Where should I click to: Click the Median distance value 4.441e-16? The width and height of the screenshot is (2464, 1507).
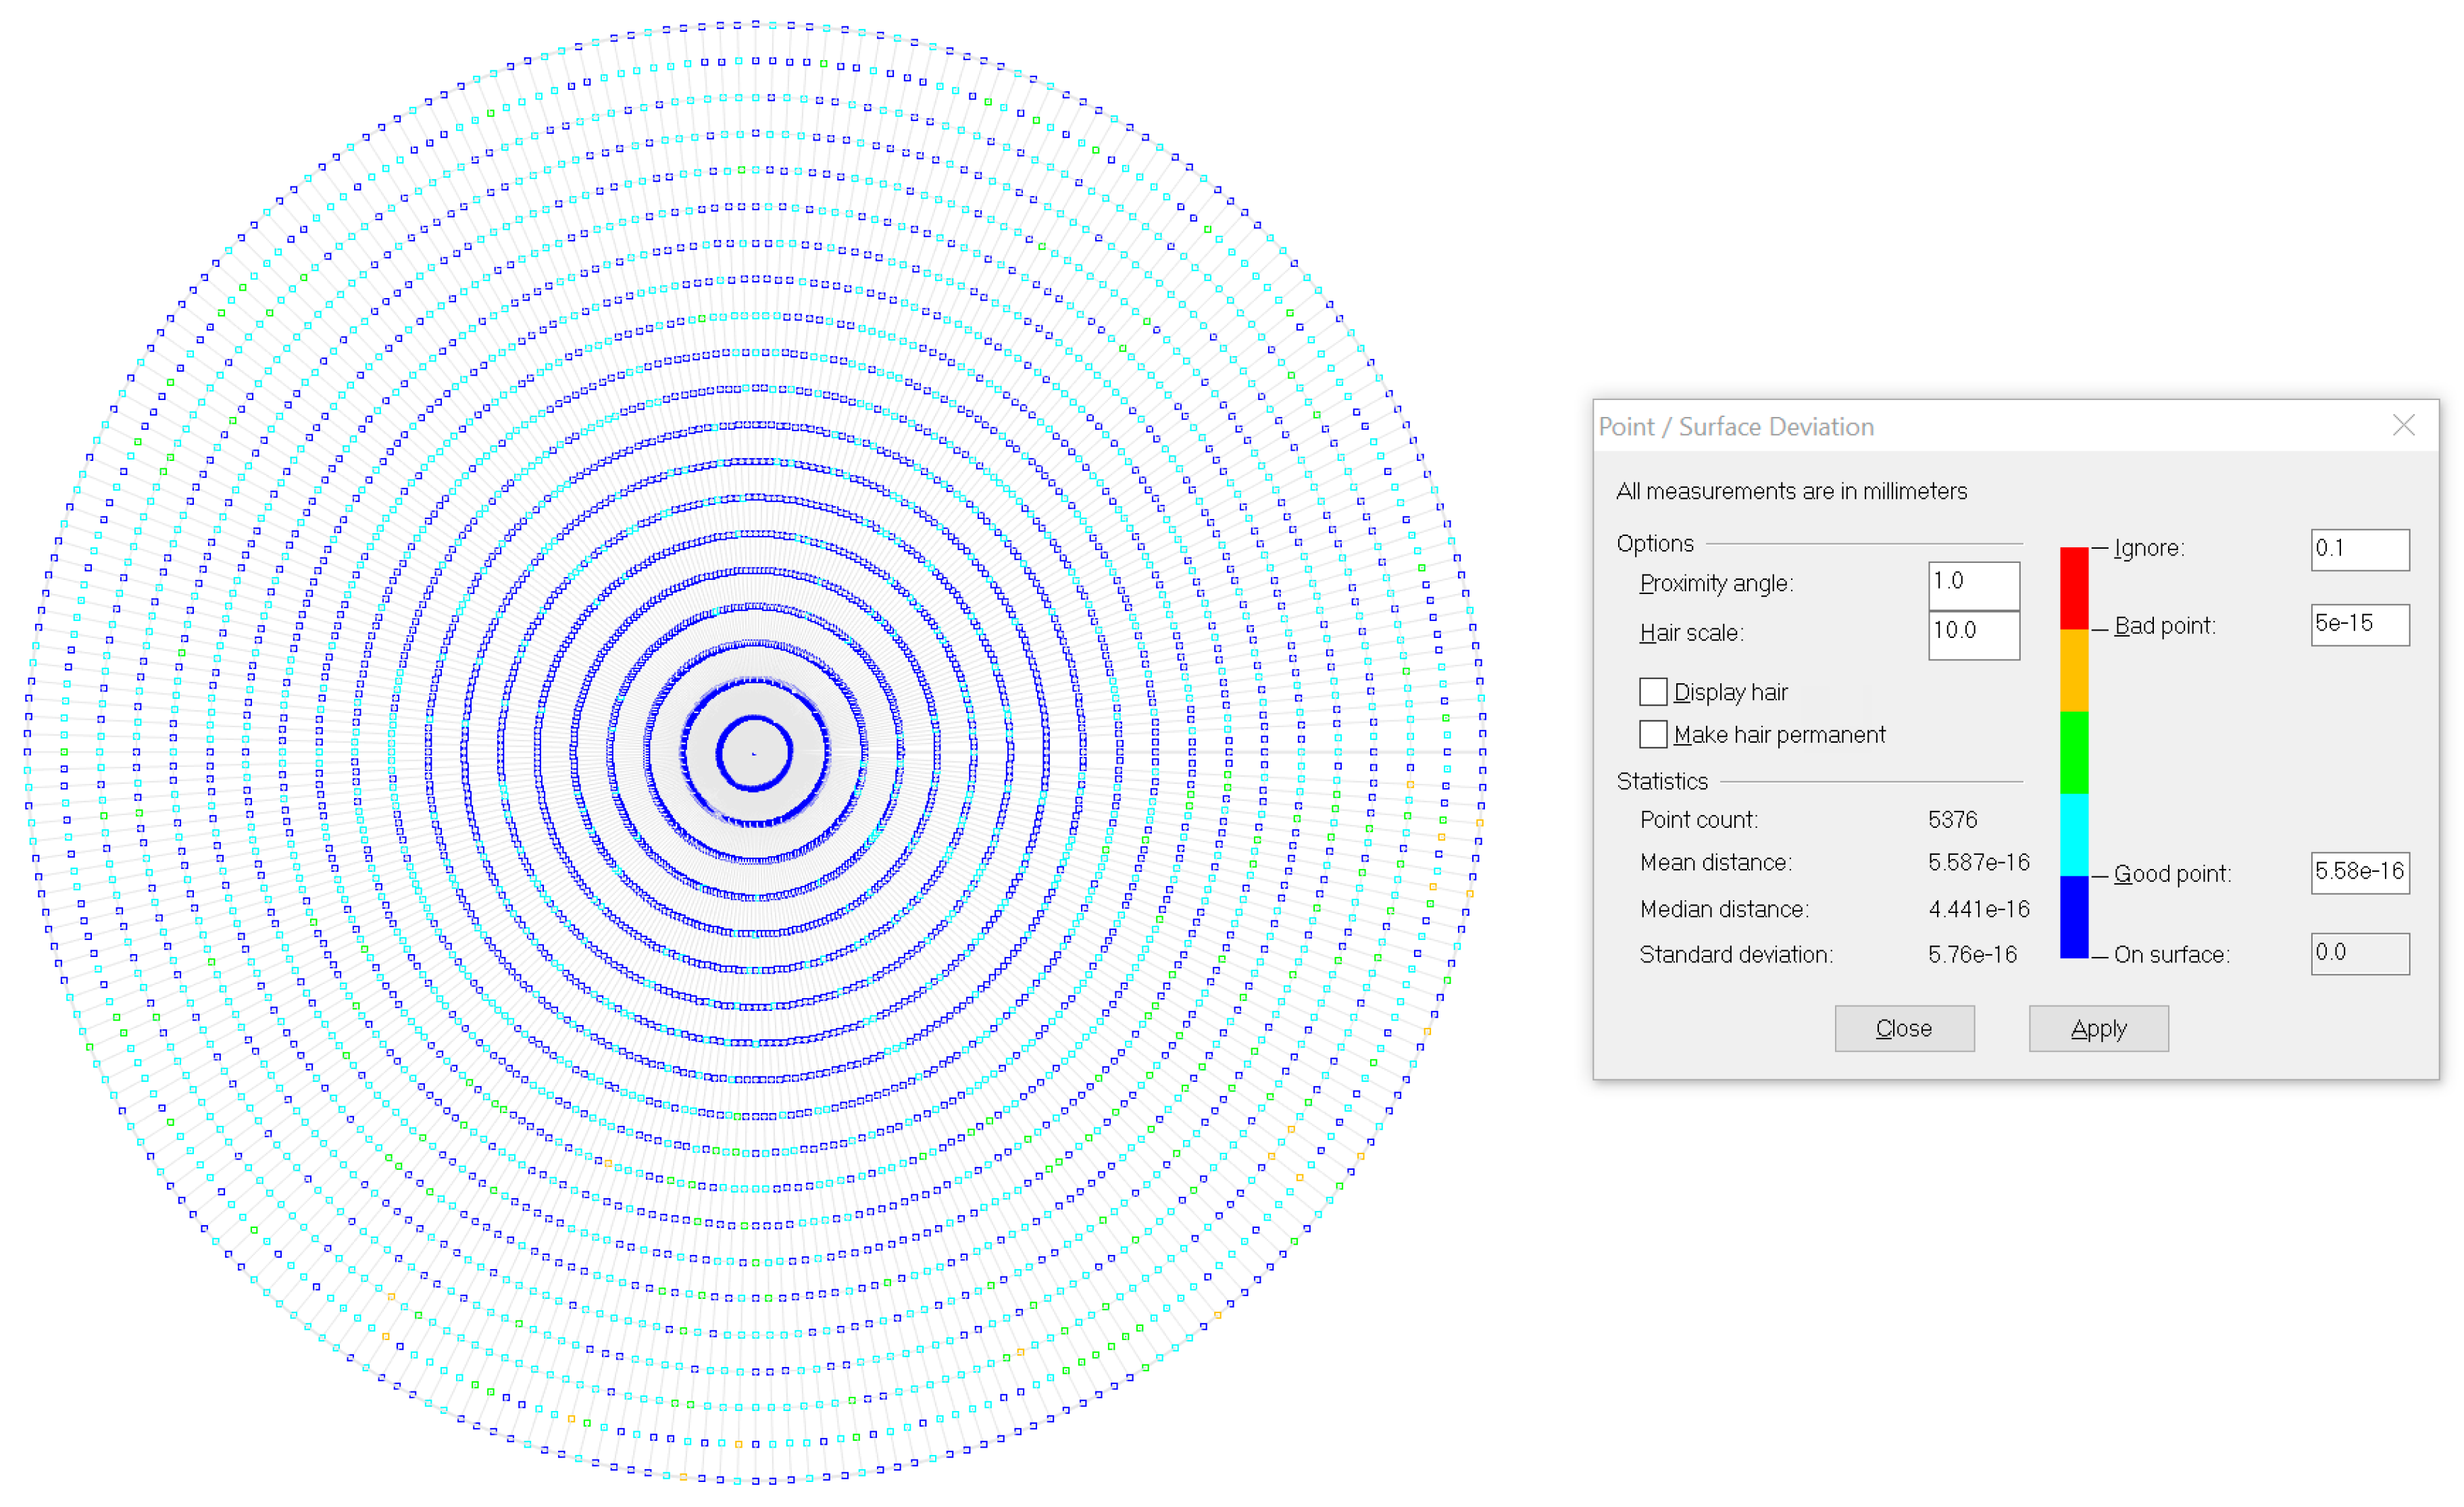click(x=1978, y=909)
